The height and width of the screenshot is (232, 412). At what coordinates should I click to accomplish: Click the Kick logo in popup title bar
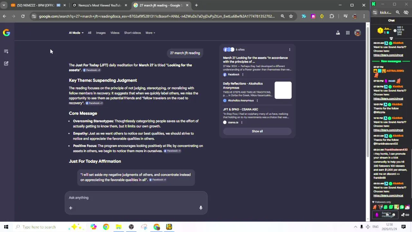tap(374, 4)
